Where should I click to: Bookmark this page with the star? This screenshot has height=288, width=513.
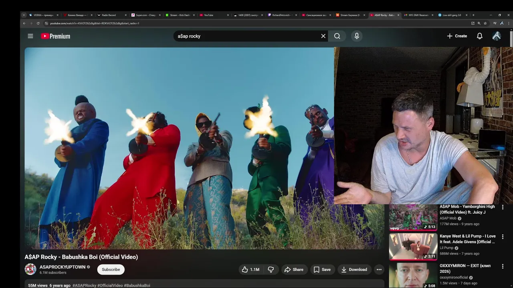485,23
